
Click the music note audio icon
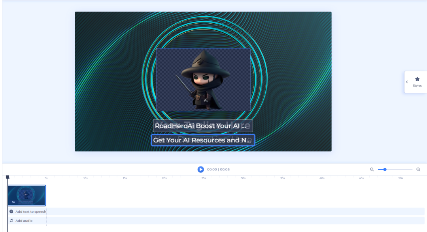(11, 221)
